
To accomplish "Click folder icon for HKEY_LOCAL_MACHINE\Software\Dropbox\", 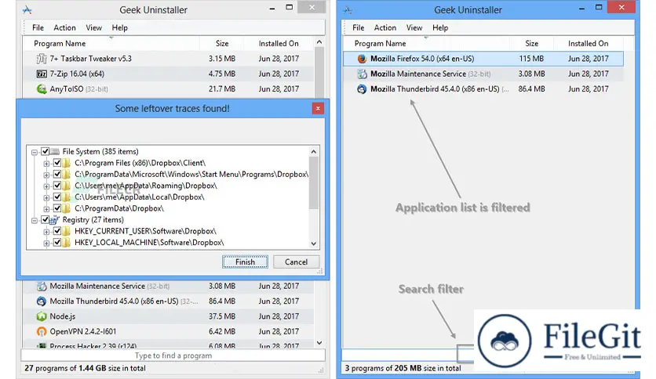I will [67, 243].
